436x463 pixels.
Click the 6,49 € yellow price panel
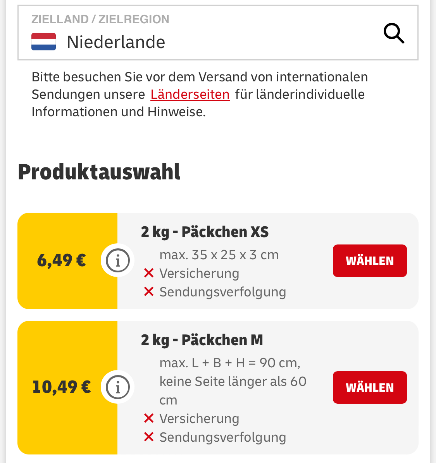(62, 260)
